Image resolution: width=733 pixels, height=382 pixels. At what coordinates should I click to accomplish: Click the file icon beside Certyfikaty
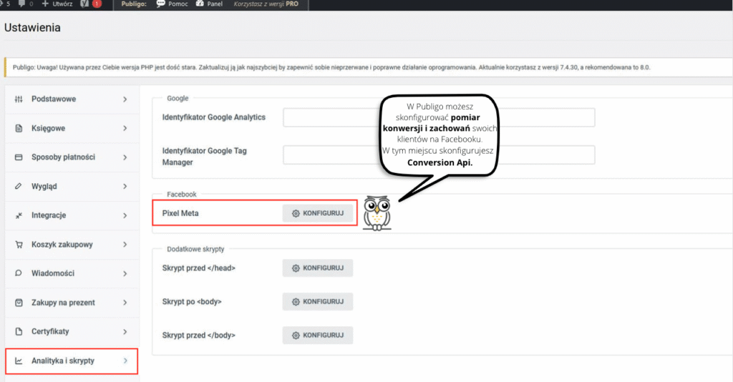[19, 331]
